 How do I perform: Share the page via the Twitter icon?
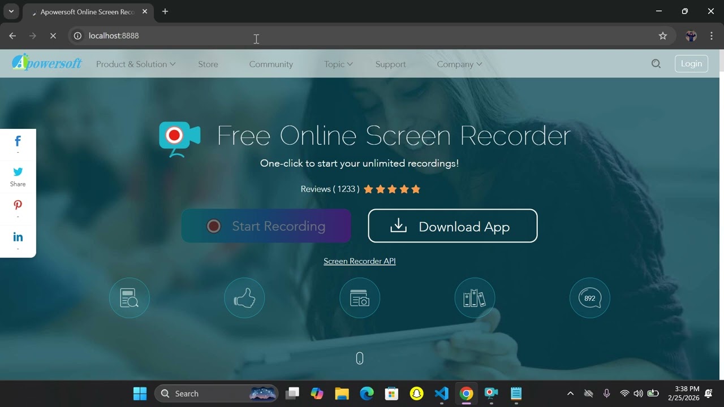click(18, 172)
